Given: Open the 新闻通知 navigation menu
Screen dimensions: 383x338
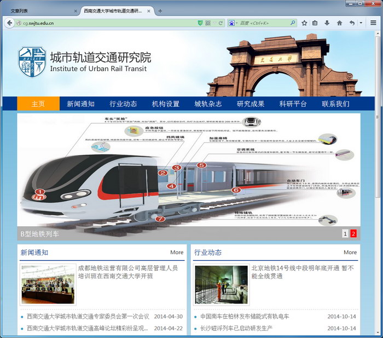Looking at the screenshot, I should click(x=80, y=104).
